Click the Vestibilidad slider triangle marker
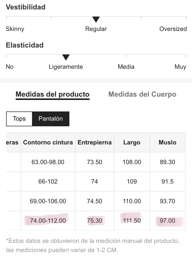192x260 pixels. (96, 19)
